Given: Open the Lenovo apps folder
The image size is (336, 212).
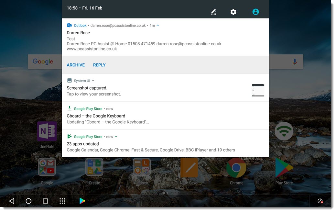Looking at the screenshot, I should click(141, 167).
